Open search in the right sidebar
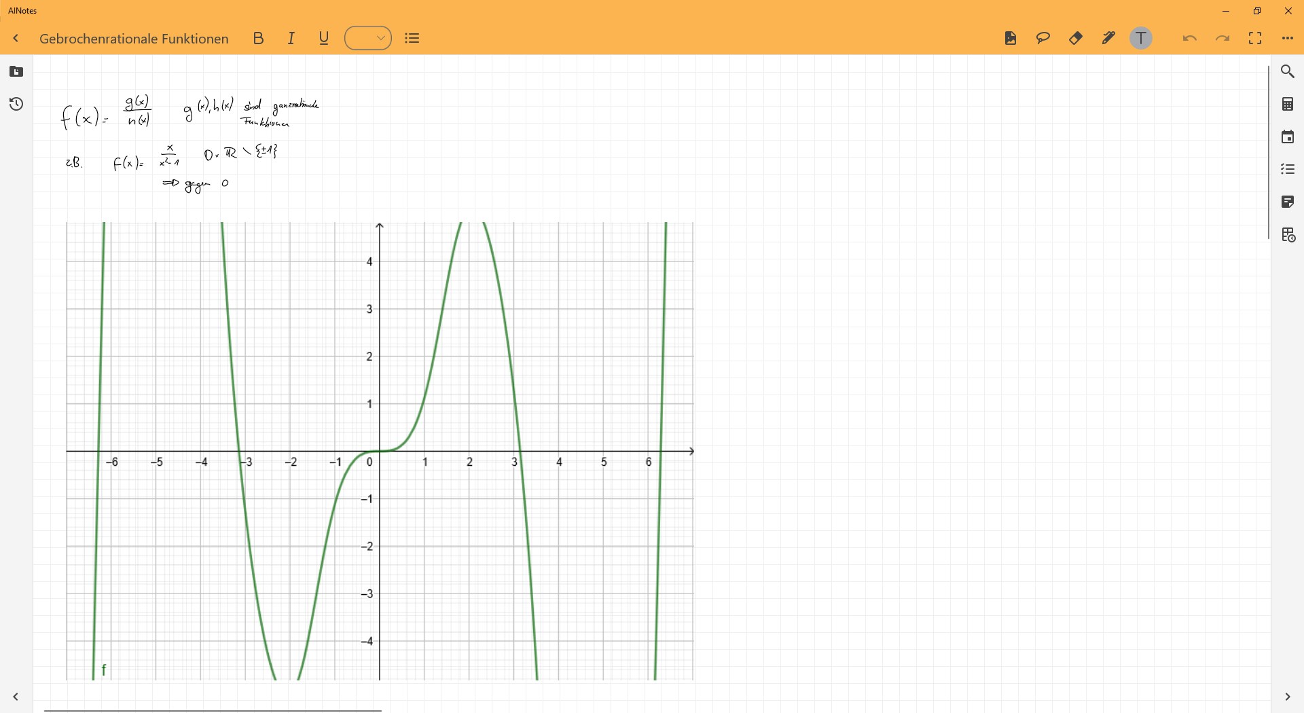The width and height of the screenshot is (1304, 713). click(x=1288, y=71)
